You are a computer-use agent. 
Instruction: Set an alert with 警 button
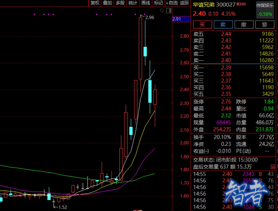coord(264,24)
